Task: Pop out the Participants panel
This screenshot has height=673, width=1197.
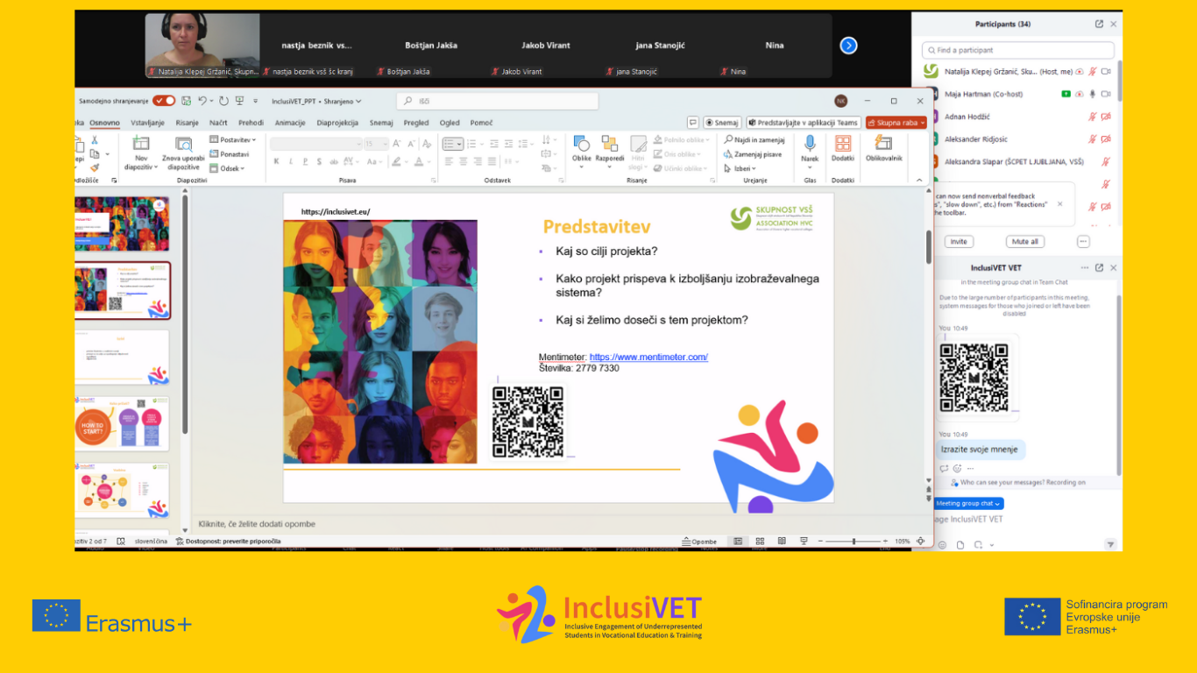Action: pyautogui.click(x=1099, y=25)
